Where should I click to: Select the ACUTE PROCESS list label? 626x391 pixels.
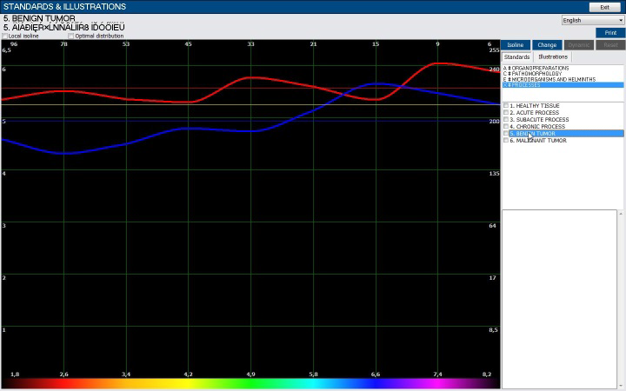tap(534, 112)
